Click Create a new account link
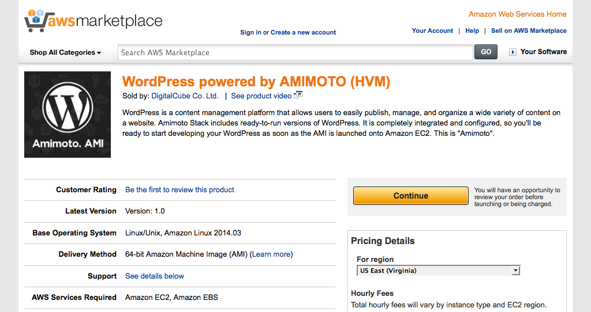 [303, 32]
